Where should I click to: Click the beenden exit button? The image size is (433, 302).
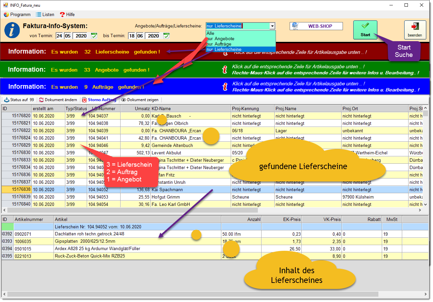pos(415,30)
